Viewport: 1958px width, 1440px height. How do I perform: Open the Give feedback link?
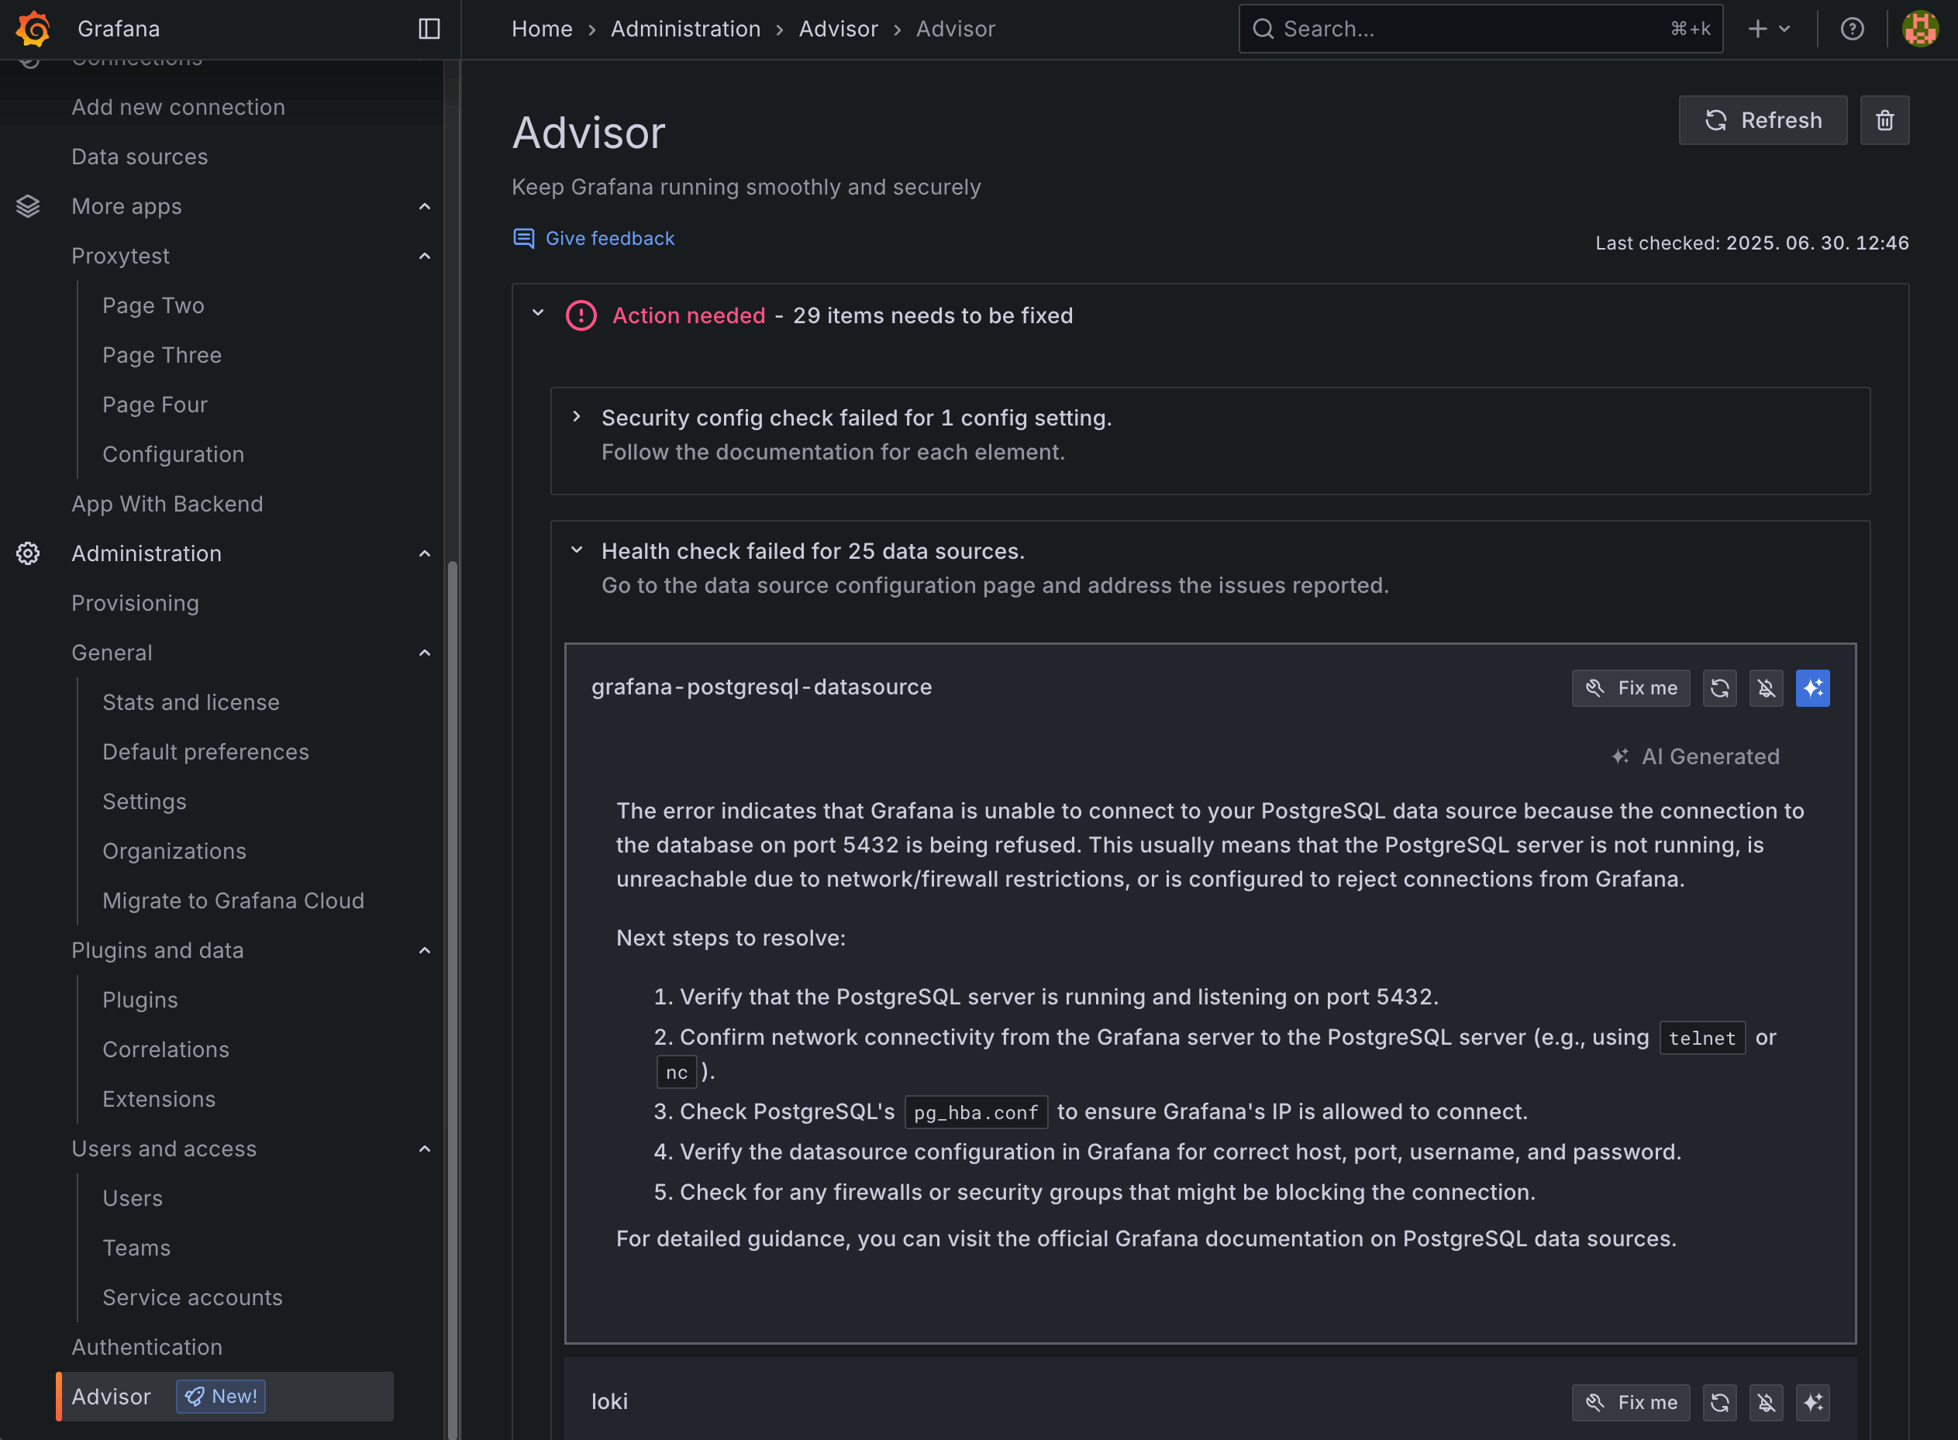(610, 238)
